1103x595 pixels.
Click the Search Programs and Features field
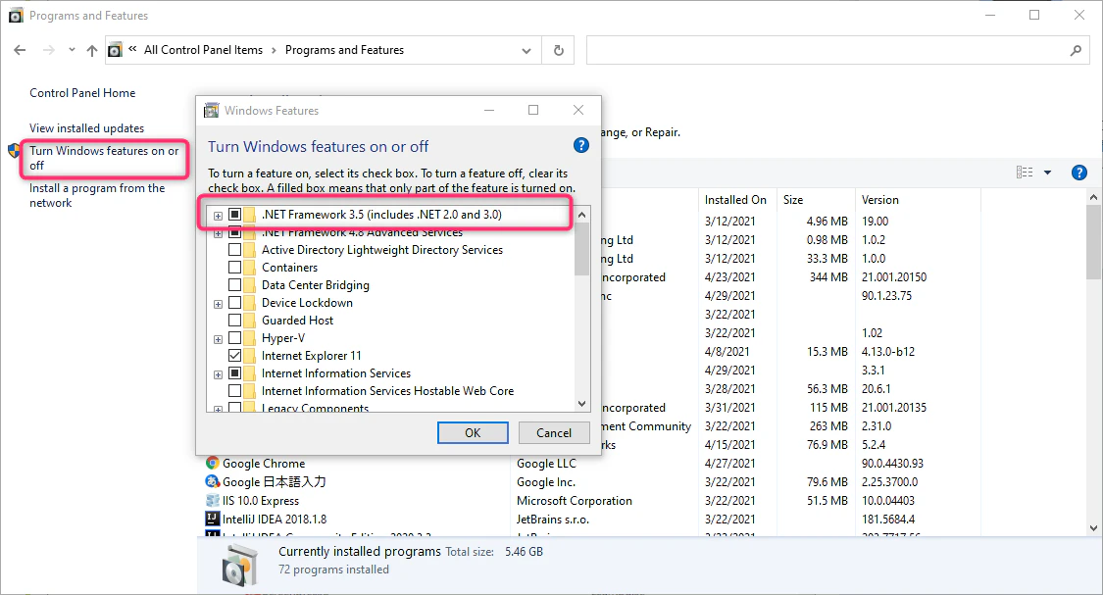(x=838, y=50)
